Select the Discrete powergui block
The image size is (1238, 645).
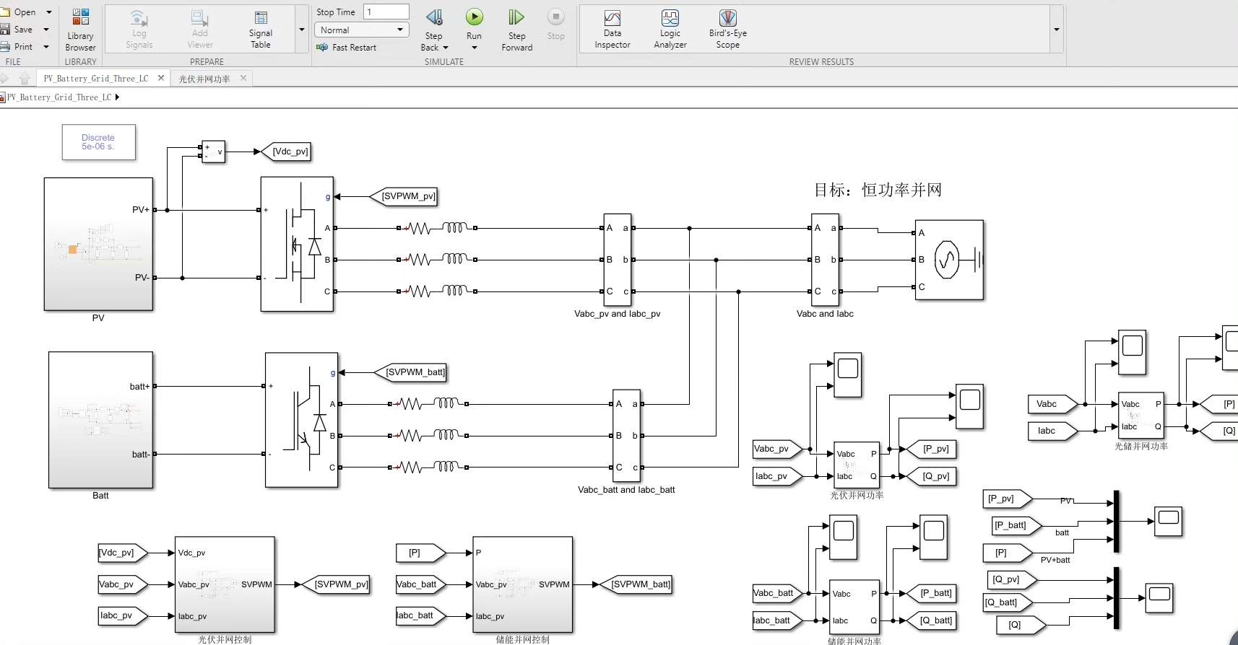98,142
